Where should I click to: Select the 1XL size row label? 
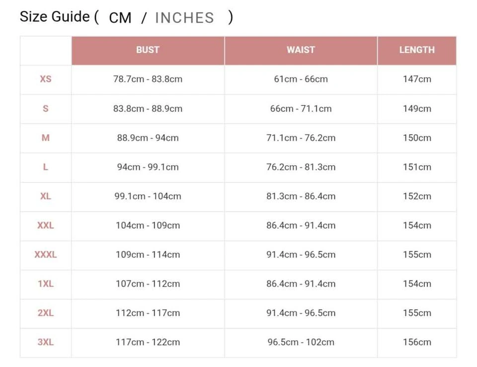click(46, 284)
